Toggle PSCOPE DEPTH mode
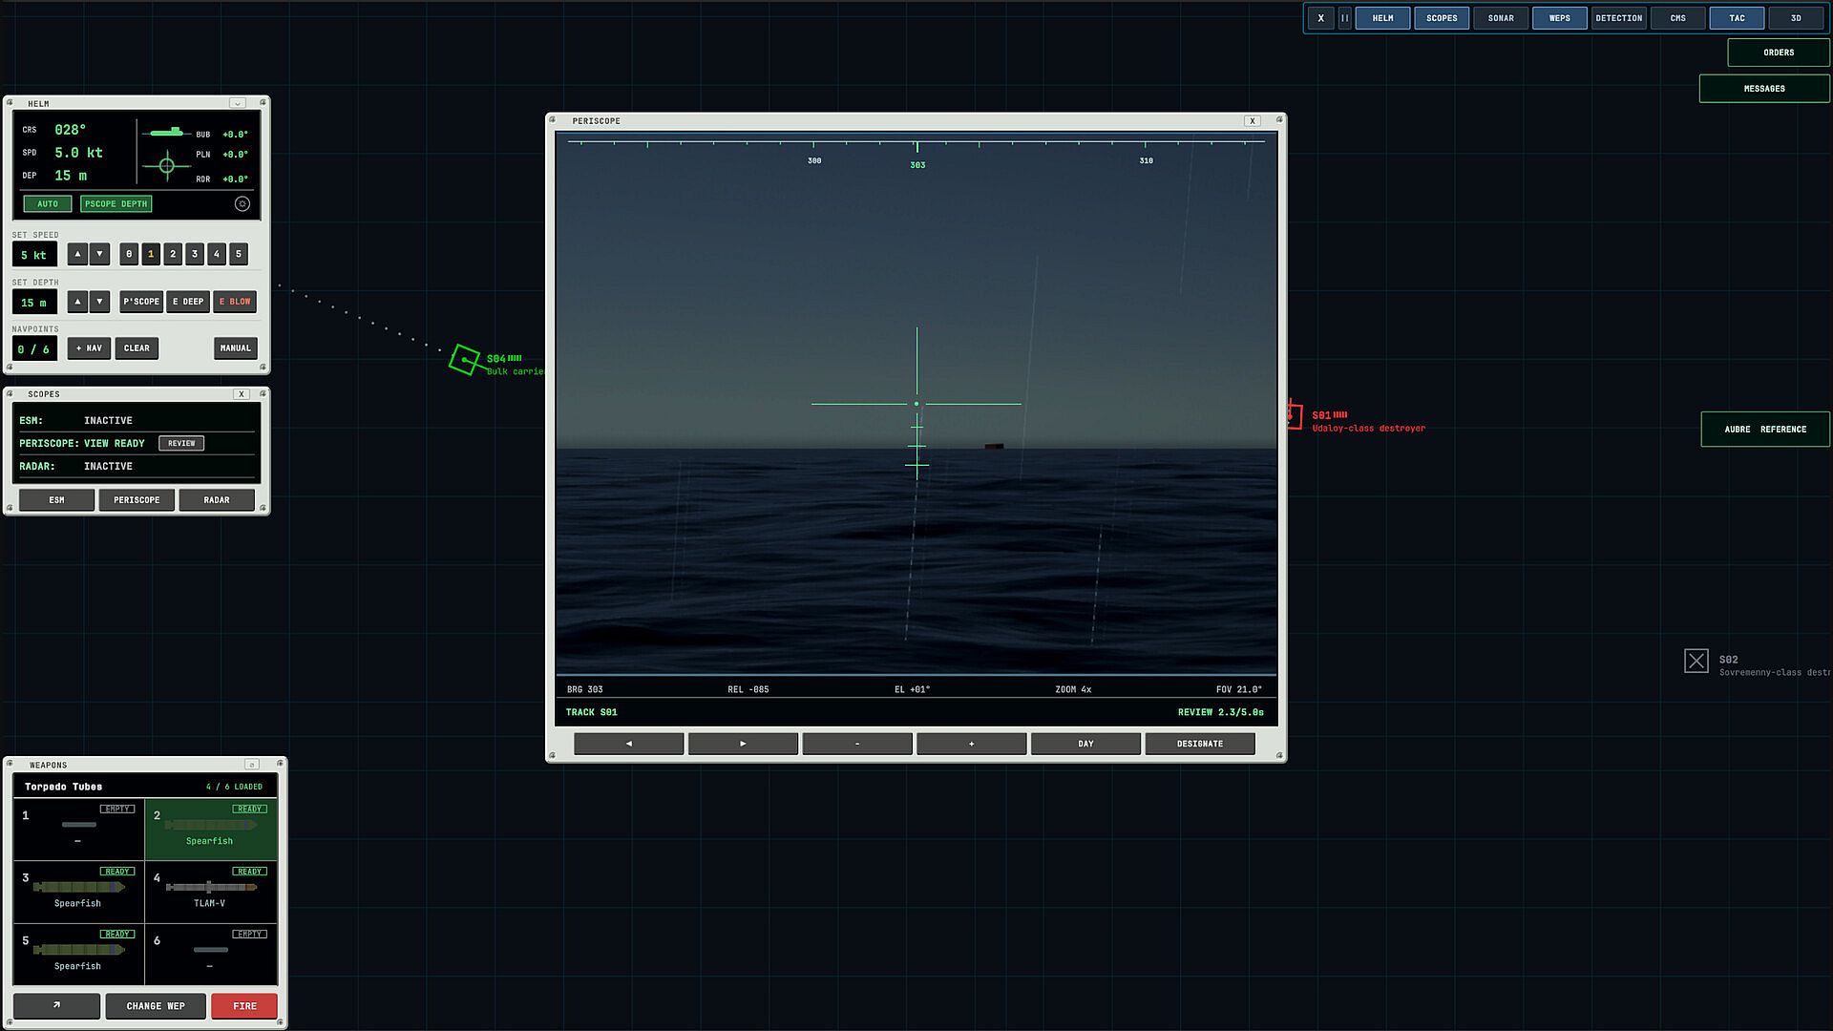 click(116, 204)
